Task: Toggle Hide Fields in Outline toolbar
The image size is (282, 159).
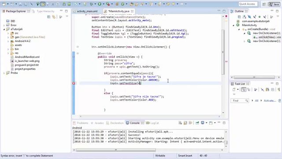Action: [x=249, y=17]
